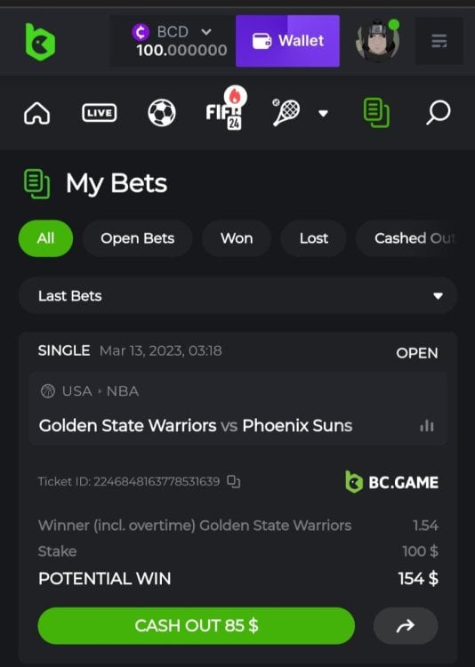Select the All filter tab
The height and width of the screenshot is (667, 475).
[x=45, y=238]
